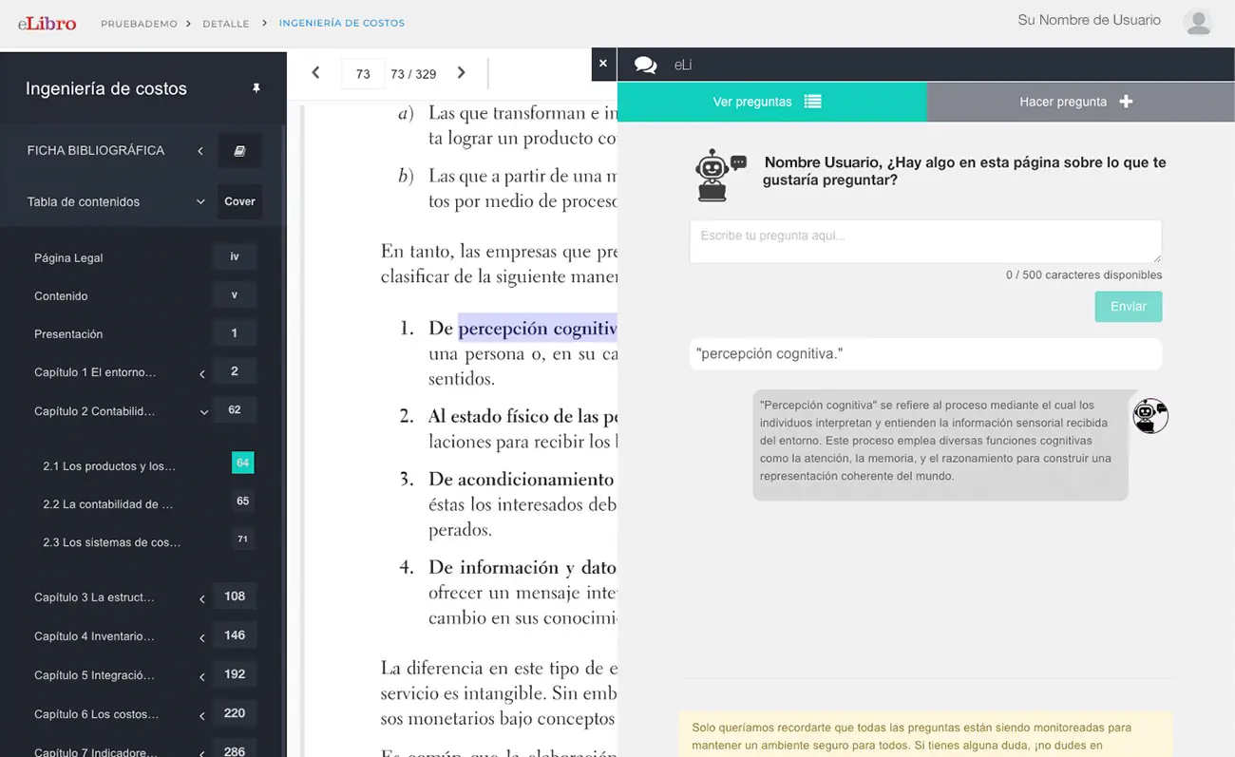Click the eLi chat bubbles icon
Viewport: 1235px width, 757px height.
pos(645,65)
